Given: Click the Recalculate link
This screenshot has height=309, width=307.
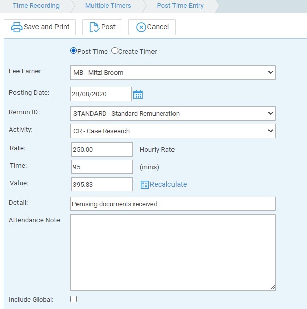Looking at the screenshot, I should (168, 184).
